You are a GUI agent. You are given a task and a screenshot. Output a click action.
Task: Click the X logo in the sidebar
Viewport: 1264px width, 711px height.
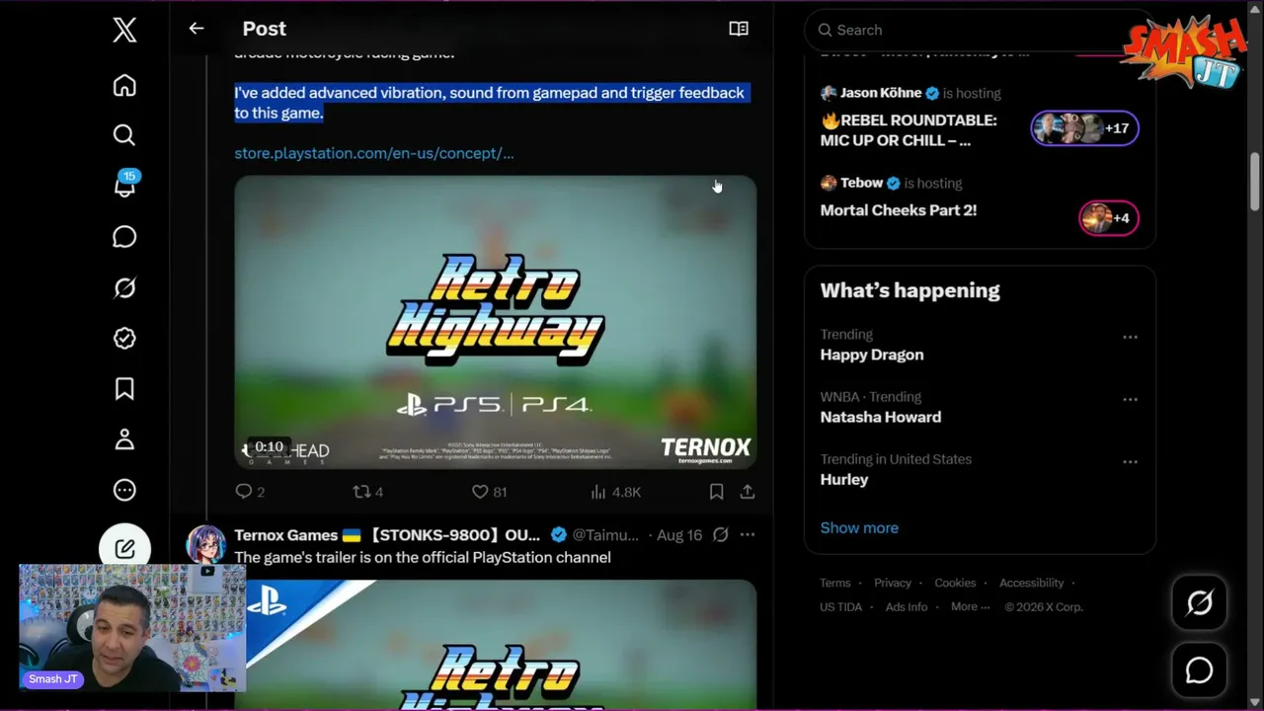[x=124, y=30]
